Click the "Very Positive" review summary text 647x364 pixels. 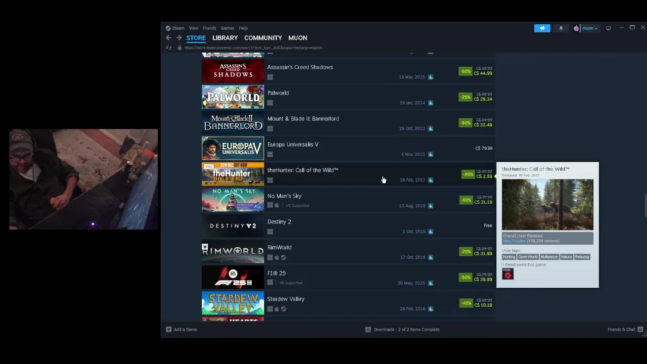[x=514, y=241]
